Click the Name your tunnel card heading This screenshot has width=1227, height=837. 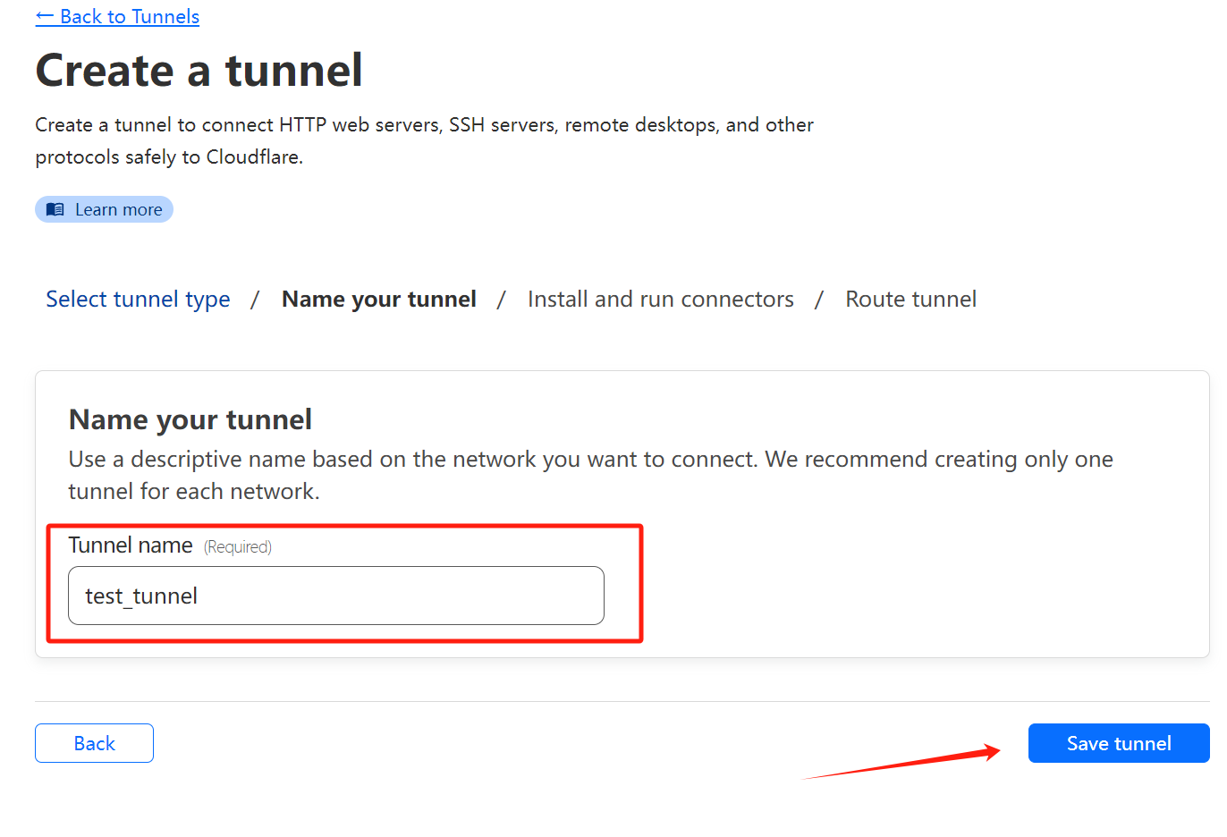click(x=190, y=419)
